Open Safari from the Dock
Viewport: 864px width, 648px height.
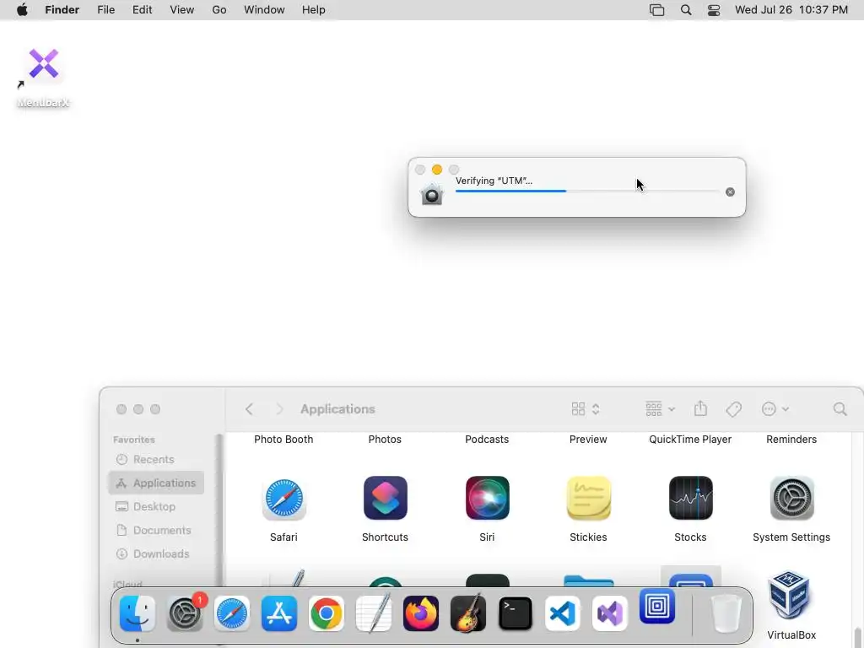[232, 613]
